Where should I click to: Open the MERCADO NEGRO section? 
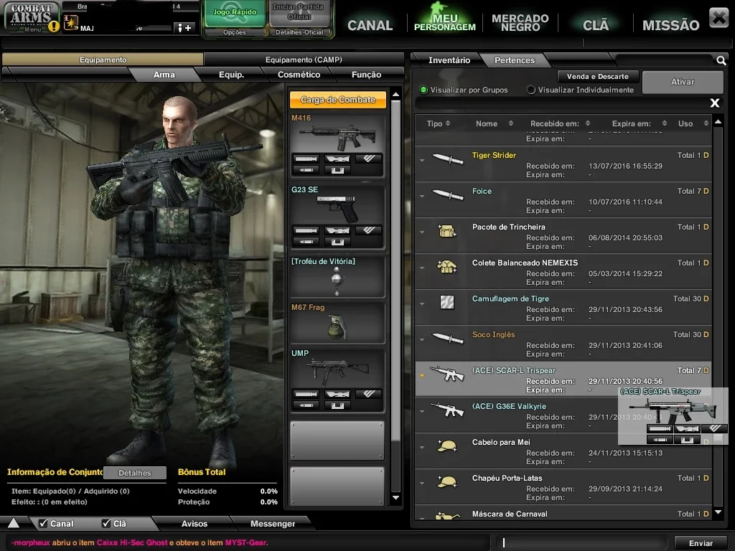520,22
